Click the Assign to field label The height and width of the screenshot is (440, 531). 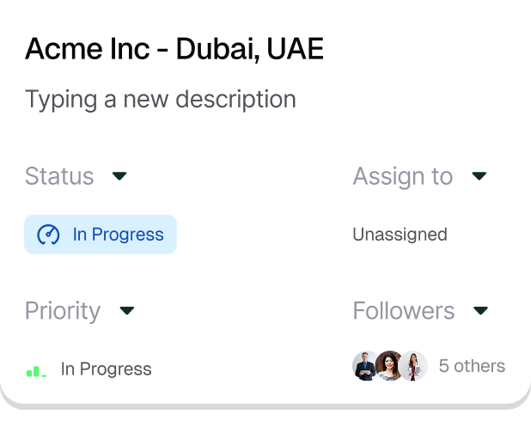pyautogui.click(x=402, y=176)
